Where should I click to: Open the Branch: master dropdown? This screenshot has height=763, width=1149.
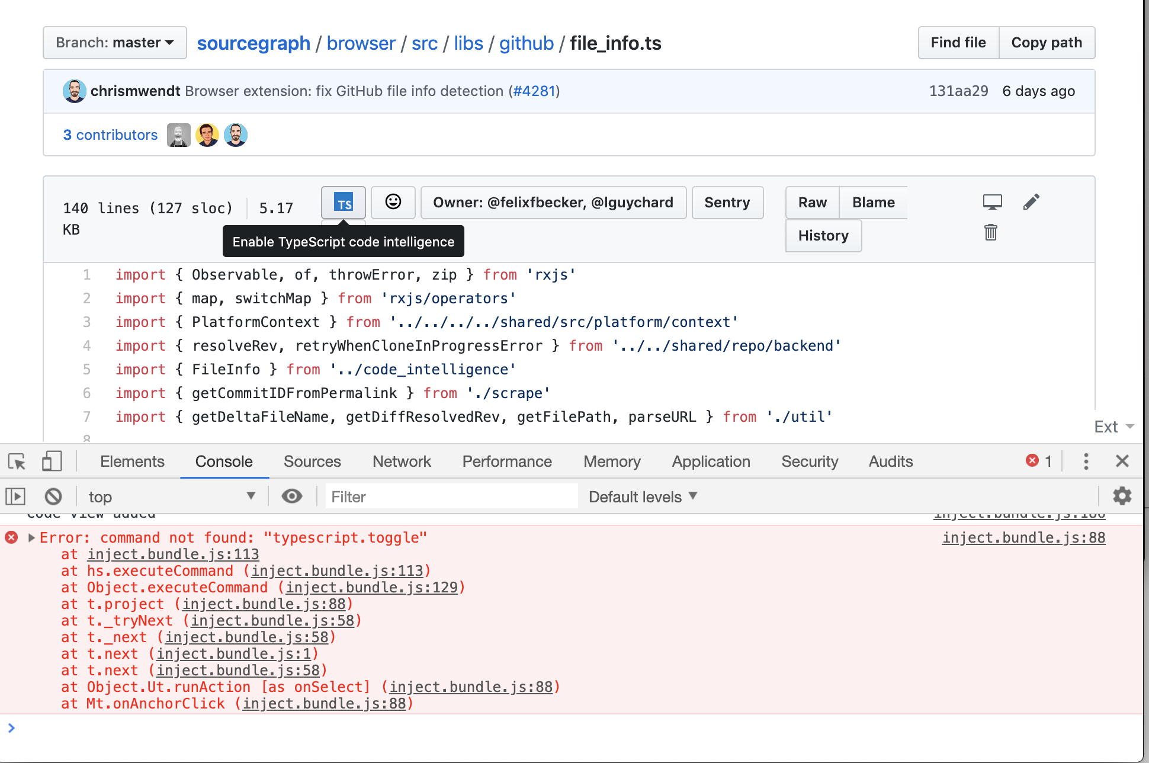(x=115, y=43)
